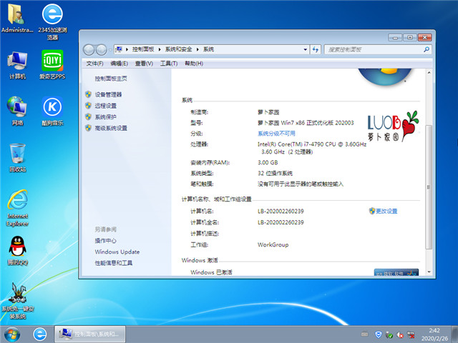
Task: Select the 回收站 recycle bin icon
Action: click(17, 158)
